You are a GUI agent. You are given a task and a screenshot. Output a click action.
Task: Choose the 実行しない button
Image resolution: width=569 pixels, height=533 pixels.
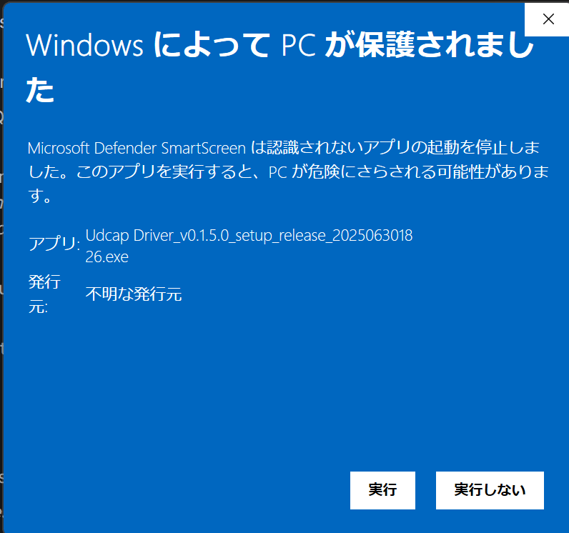[x=490, y=490]
